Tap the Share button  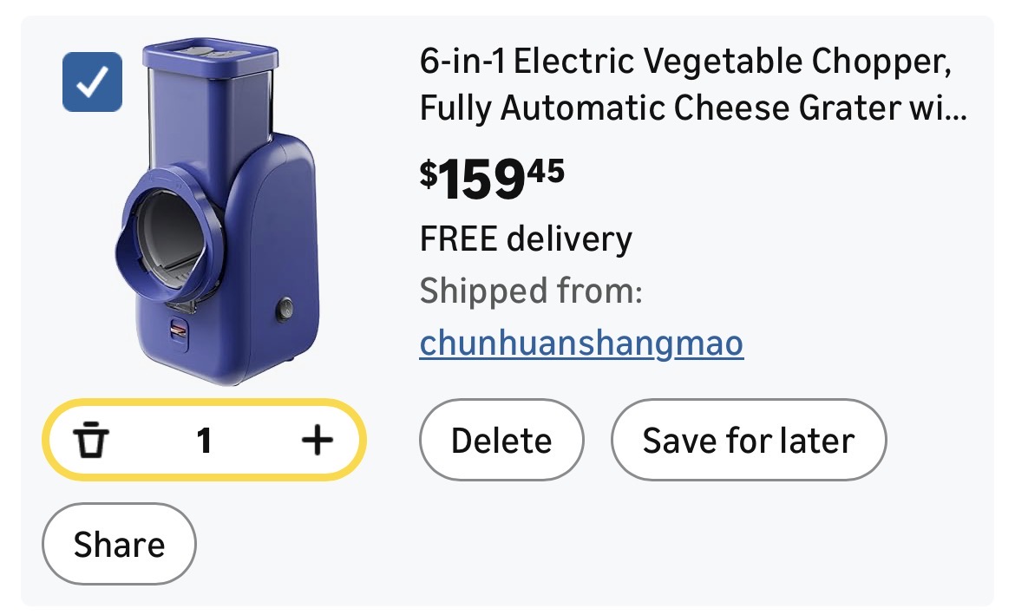[119, 545]
